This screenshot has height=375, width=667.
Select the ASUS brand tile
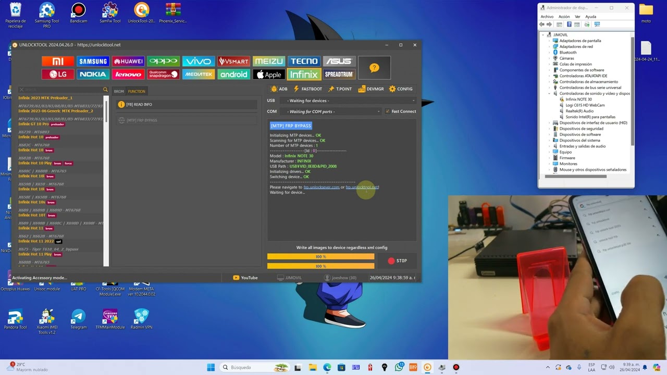(339, 61)
